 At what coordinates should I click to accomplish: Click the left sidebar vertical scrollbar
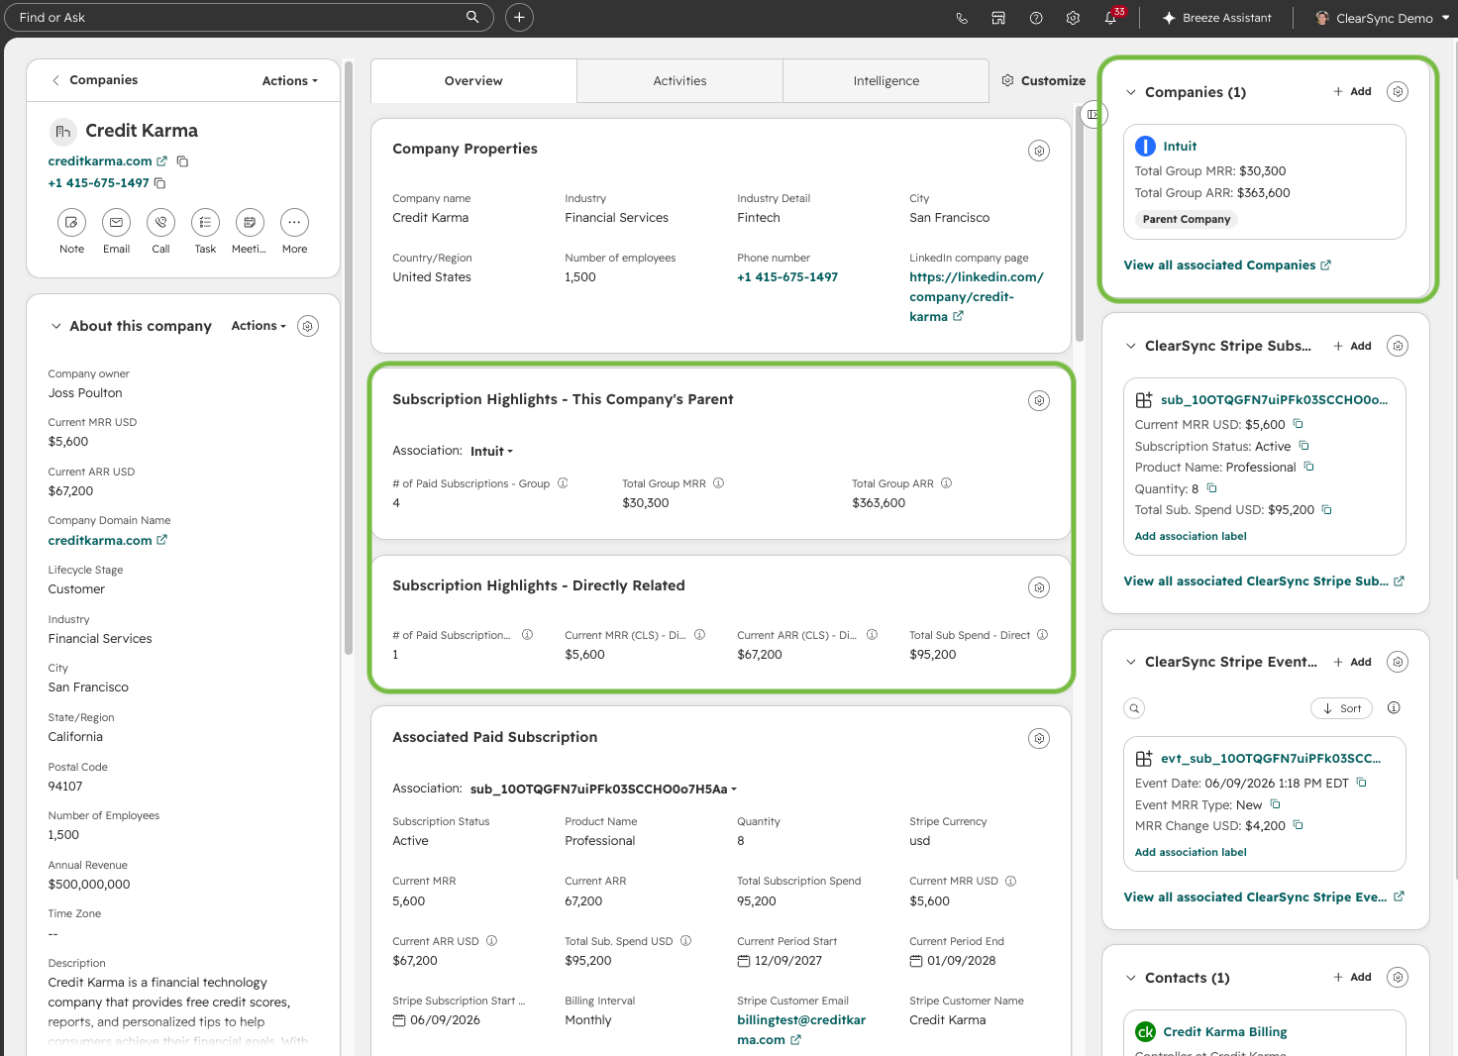point(348,357)
